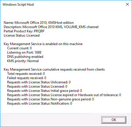The width and height of the screenshot is (132, 127).
Task: Click the DNS publishing enabled text
Action: [25, 57]
